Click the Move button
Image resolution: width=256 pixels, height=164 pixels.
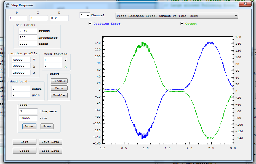click(29, 127)
